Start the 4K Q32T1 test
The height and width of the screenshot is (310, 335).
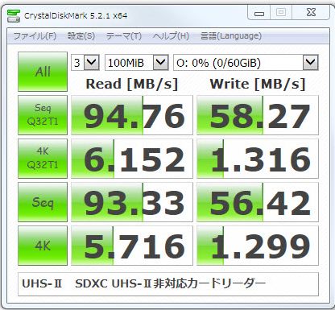tap(43, 159)
